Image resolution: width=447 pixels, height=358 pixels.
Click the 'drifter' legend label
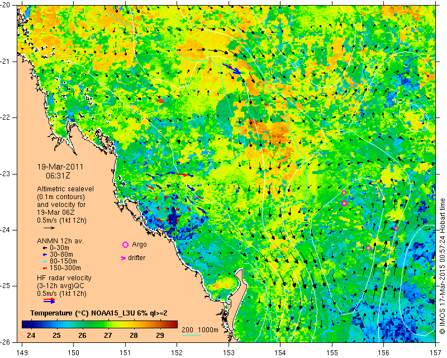click(x=136, y=258)
